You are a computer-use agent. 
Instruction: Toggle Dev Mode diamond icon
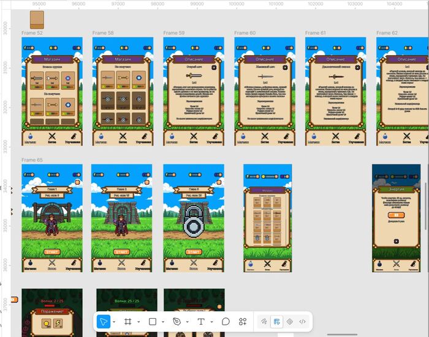point(289,322)
